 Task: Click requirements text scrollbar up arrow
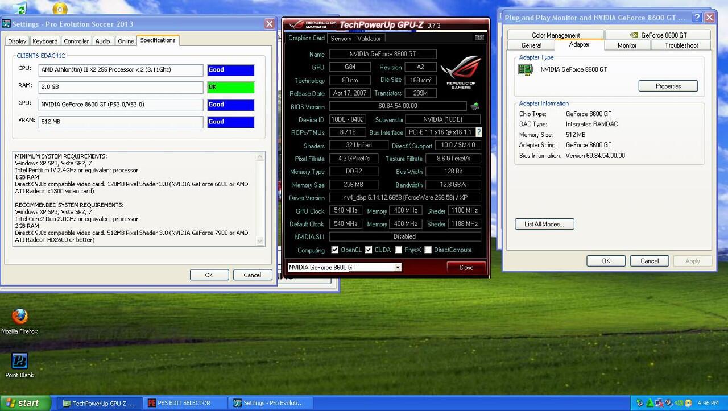pos(260,156)
